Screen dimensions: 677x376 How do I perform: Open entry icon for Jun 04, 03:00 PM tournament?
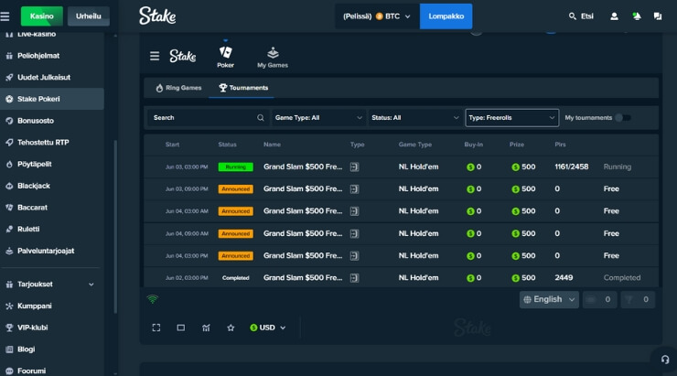354,255
